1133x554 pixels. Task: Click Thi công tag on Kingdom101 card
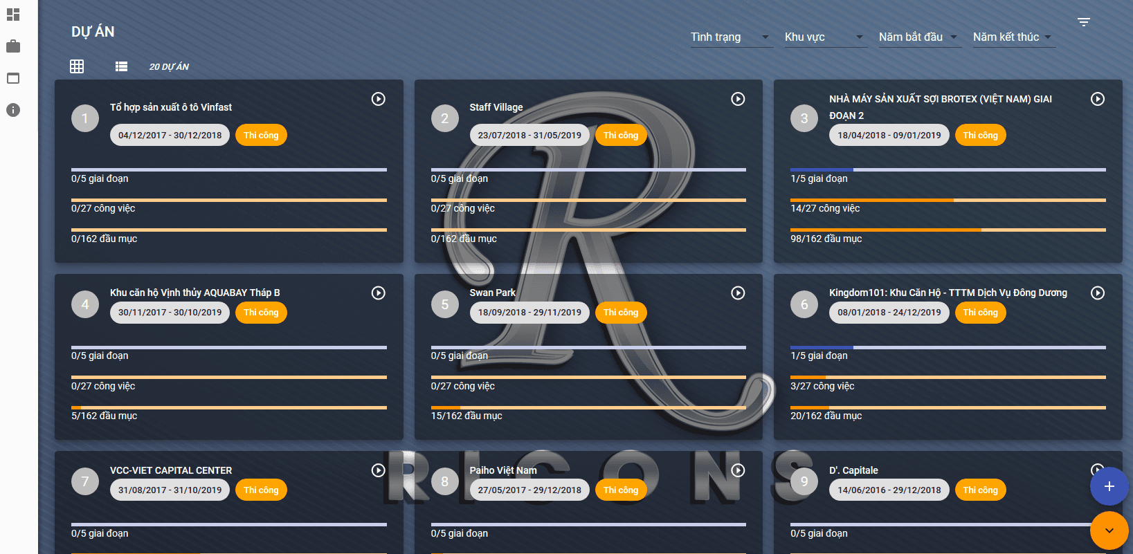point(980,313)
